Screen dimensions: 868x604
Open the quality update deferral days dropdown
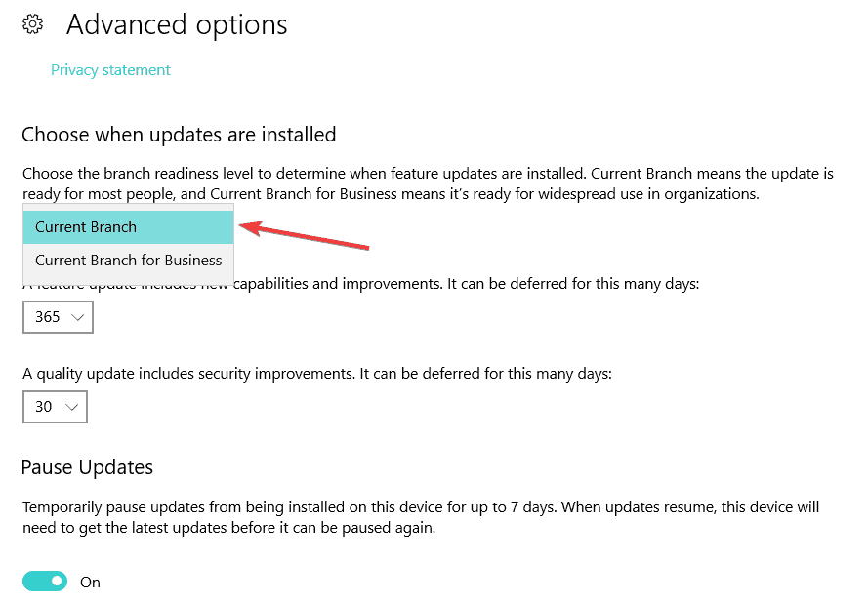point(55,407)
